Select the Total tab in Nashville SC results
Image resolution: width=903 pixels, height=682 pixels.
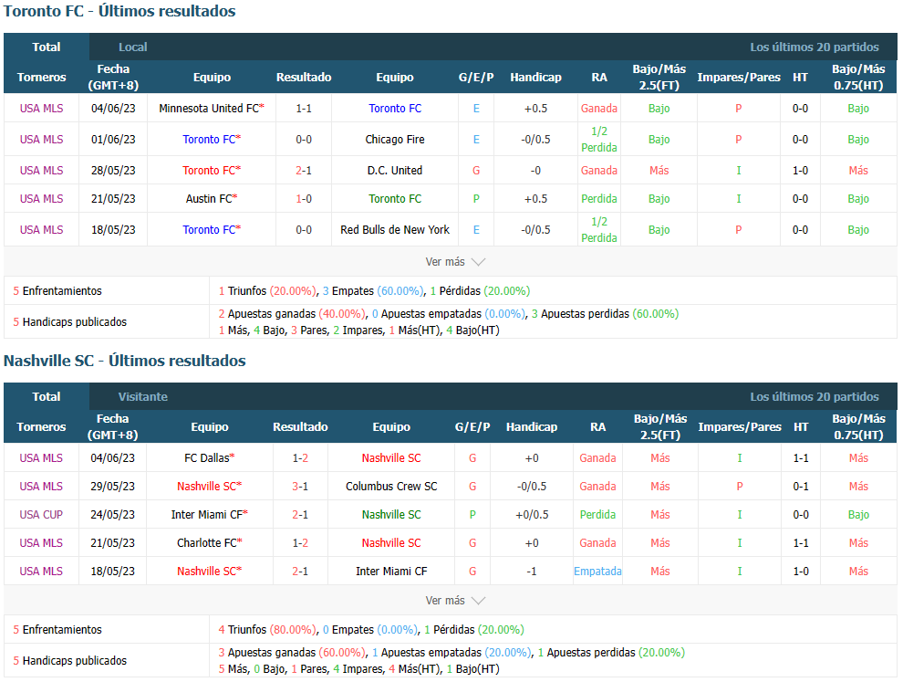47,396
